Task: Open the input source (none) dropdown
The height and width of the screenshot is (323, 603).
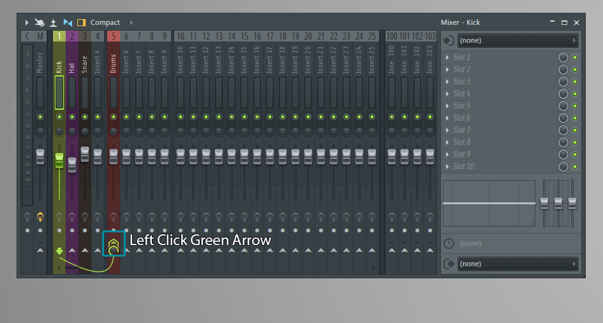Action: click(x=517, y=40)
